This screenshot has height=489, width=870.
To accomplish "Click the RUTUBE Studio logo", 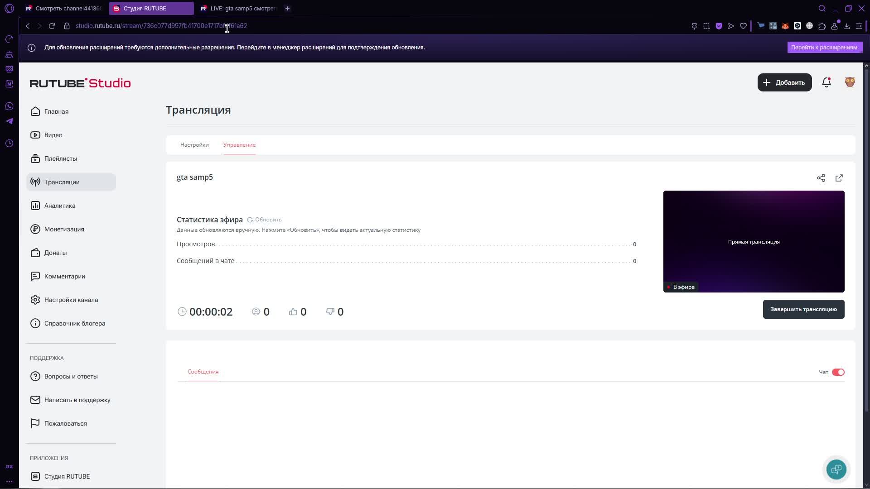I will pos(80,83).
